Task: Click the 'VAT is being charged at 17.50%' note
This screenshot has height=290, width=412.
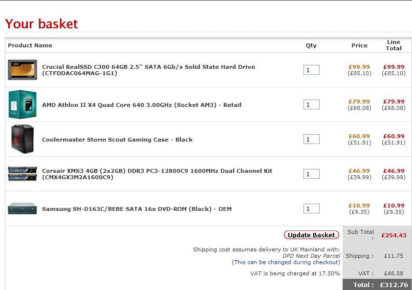Action: coord(295,273)
